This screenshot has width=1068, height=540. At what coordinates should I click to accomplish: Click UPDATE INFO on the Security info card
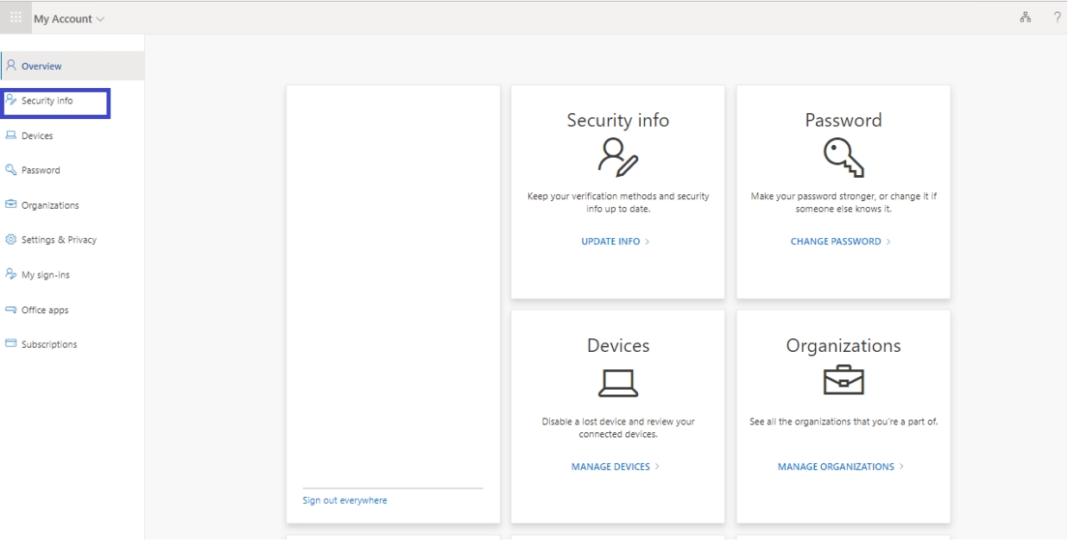616,241
